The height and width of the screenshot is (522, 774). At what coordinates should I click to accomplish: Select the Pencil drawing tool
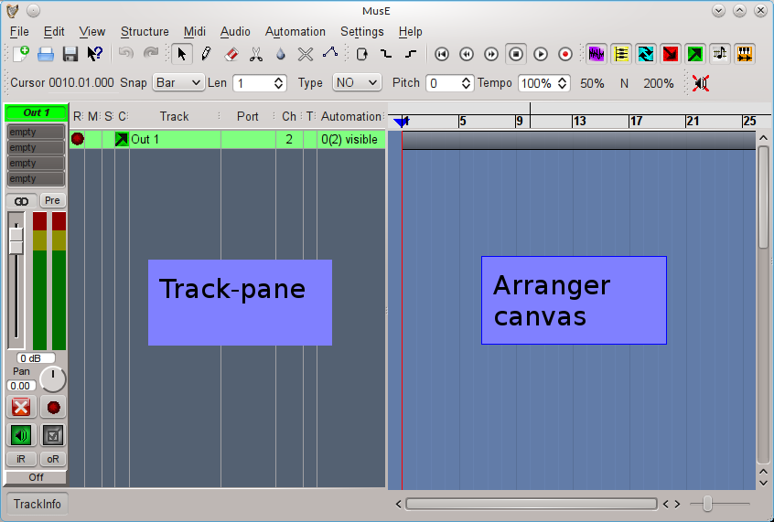(207, 54)
